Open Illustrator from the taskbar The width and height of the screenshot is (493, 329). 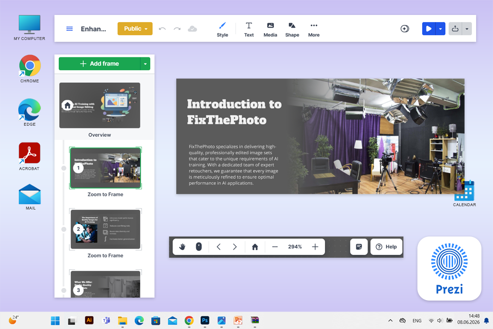pyautogui.click(x=89, y=320)
